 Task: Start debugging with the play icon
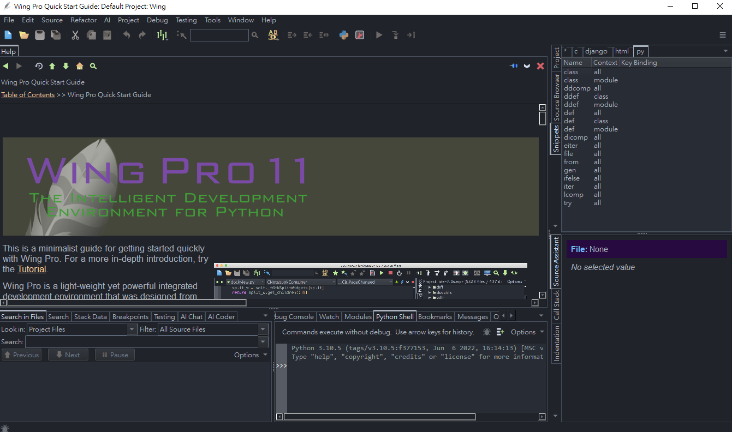point(379,35)
